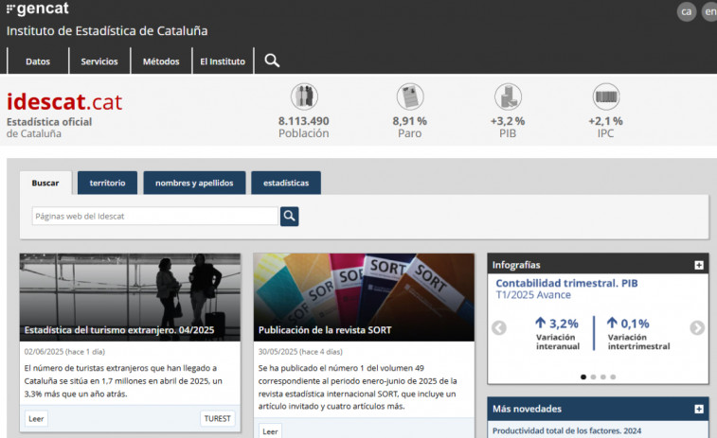Go to previous infographic slide arrow

(499, 327)
